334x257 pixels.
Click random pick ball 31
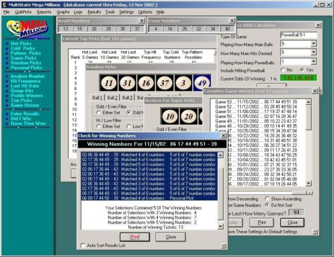[x=127, y=83]
